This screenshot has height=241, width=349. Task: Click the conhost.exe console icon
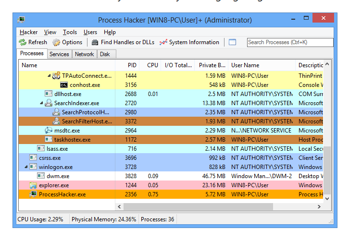[x=64, y=85]
